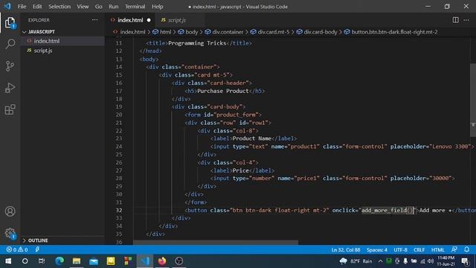Click line number 32 in the gutter
Viewport: 476px width, 268px height.
(x=119, y=210)
